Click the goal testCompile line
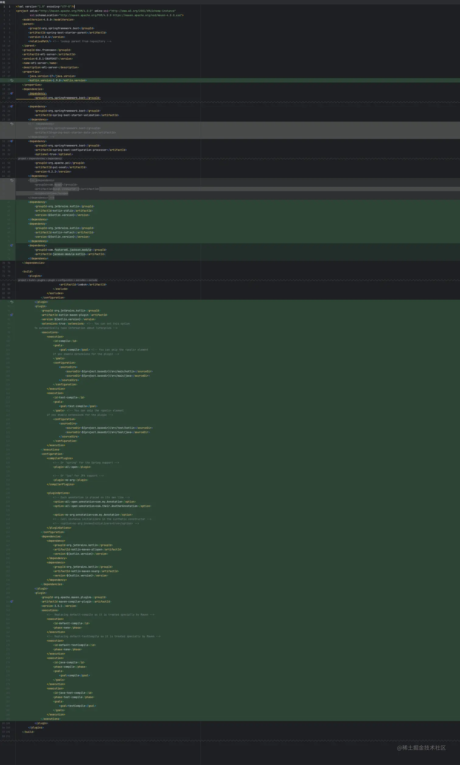This screenshot has height=765, width=460. (78, 706)
